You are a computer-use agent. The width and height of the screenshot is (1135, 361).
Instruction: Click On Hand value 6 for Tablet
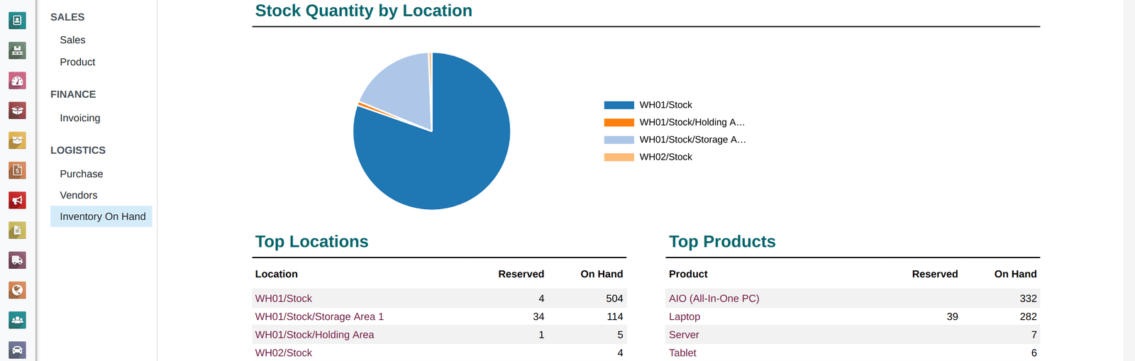(x=1034, y=353)
